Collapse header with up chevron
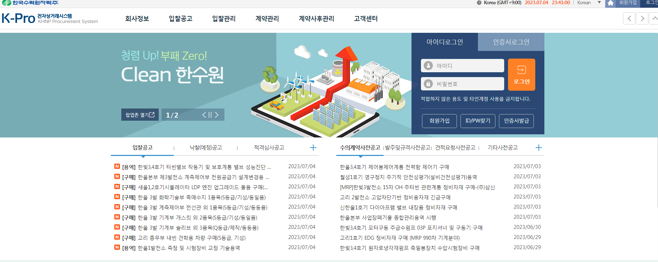 (654, 18)
